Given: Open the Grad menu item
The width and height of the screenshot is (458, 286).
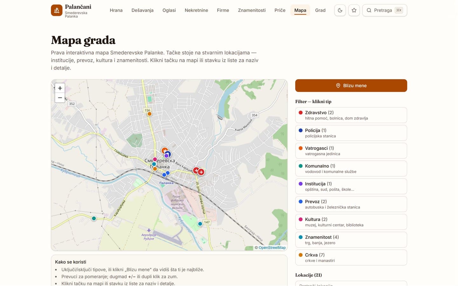Looking at the screenshot, I should pos(320,10).
